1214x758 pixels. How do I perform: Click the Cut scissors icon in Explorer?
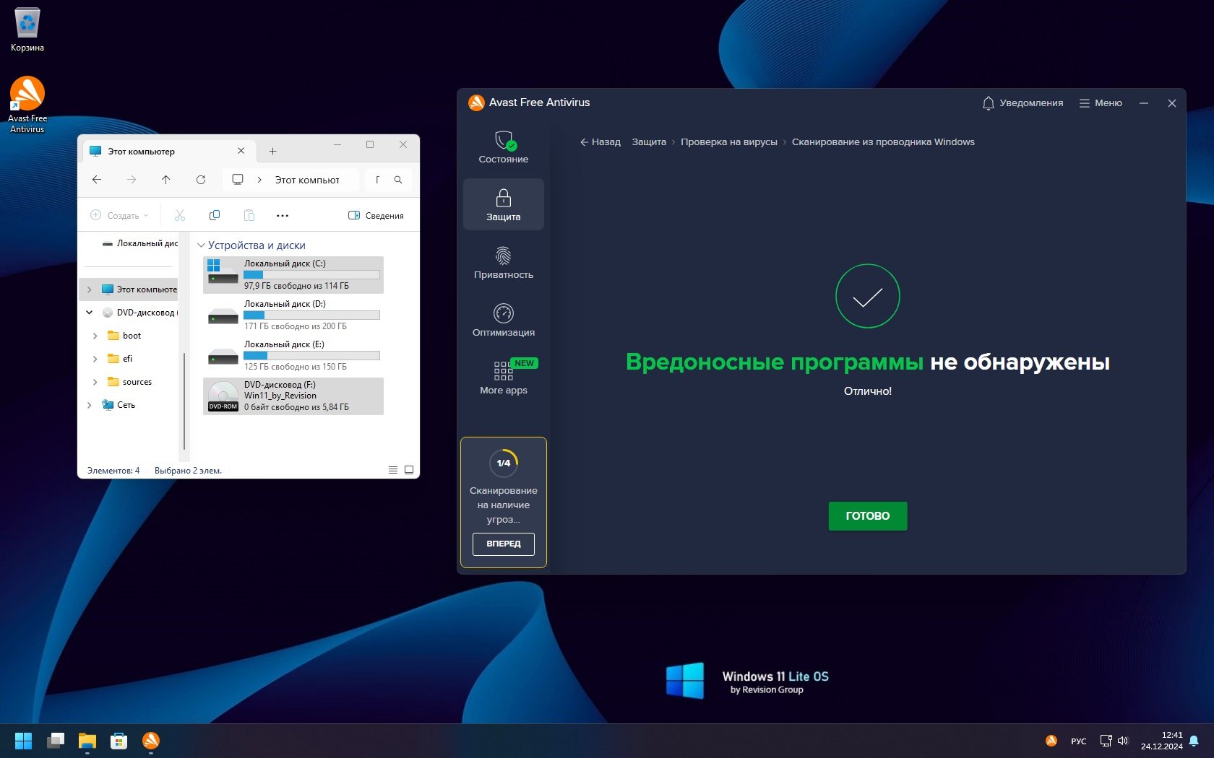(180, 215)
